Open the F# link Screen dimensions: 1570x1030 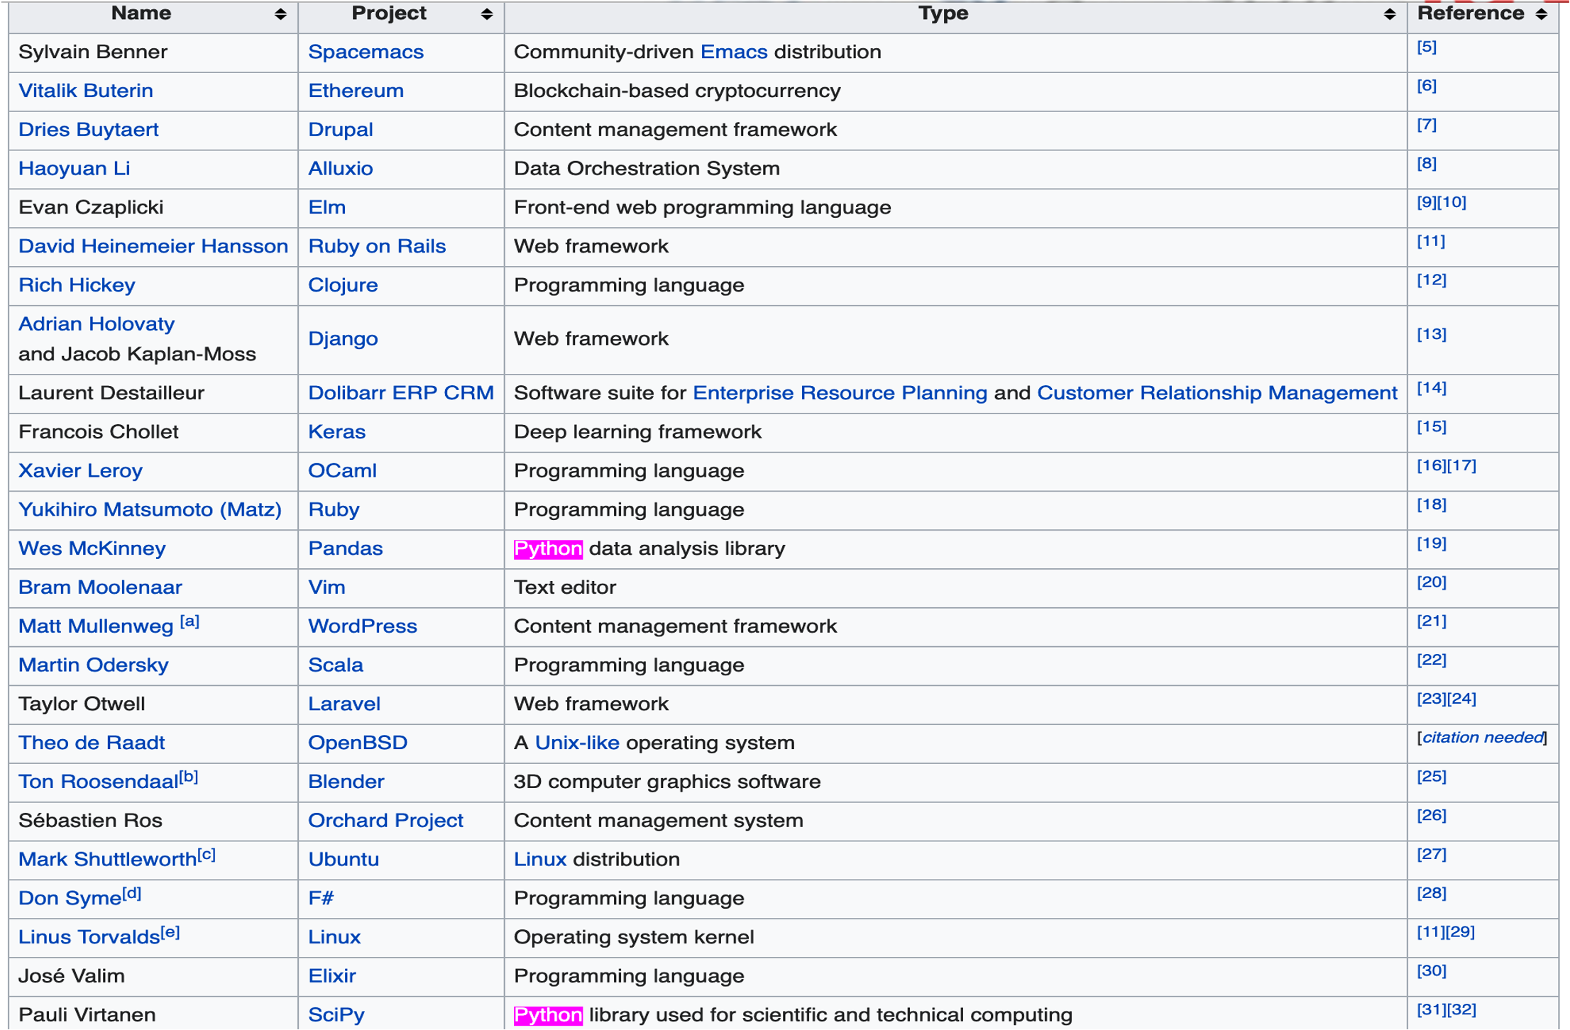[x=320, y=899]
